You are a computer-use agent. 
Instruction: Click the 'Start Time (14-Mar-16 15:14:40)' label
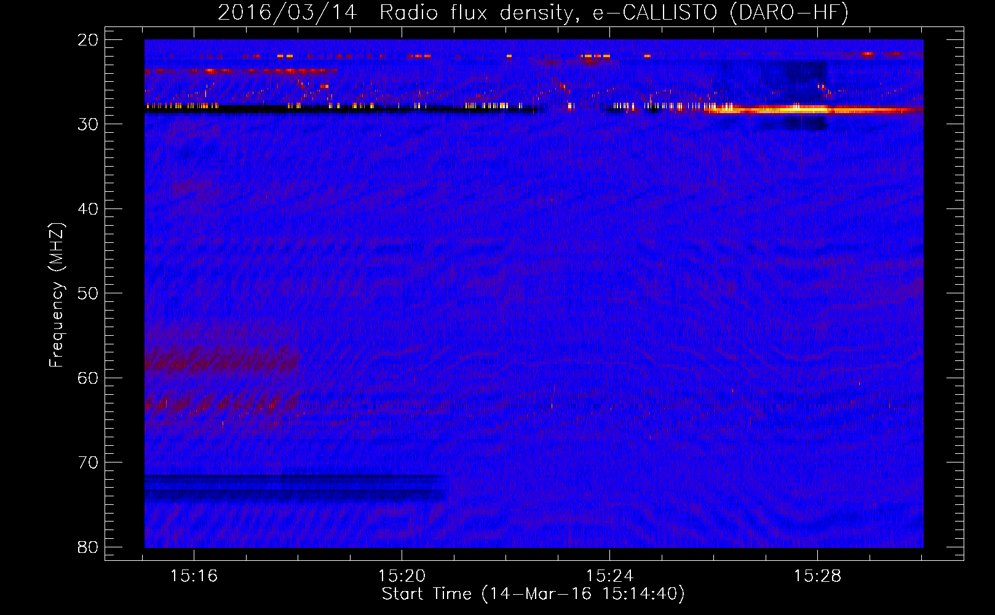point(533,594)
